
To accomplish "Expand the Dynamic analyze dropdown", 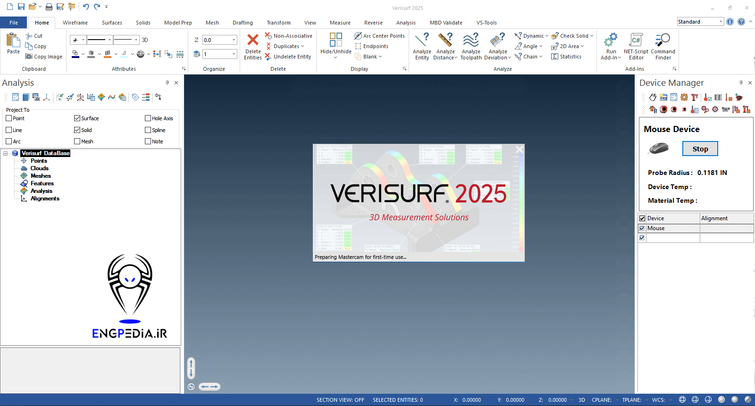I will [x=547, y=36].
